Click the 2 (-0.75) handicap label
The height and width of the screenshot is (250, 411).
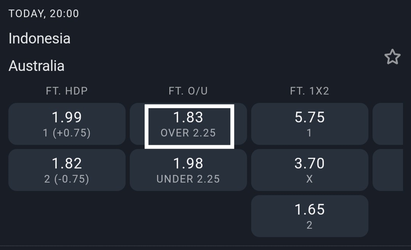[x=67, y=179]
